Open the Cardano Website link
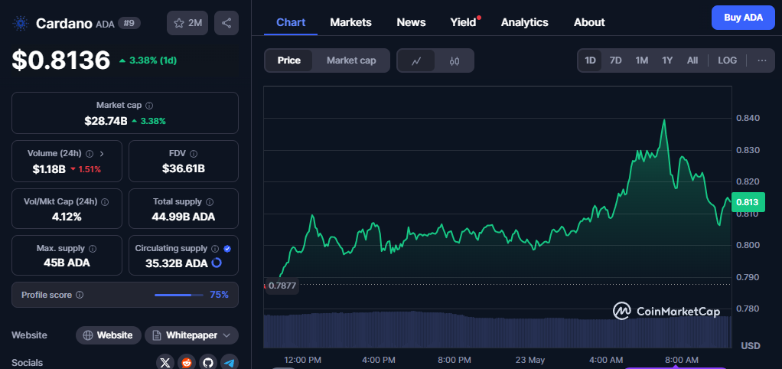782x369 pixels. point(109,335)
